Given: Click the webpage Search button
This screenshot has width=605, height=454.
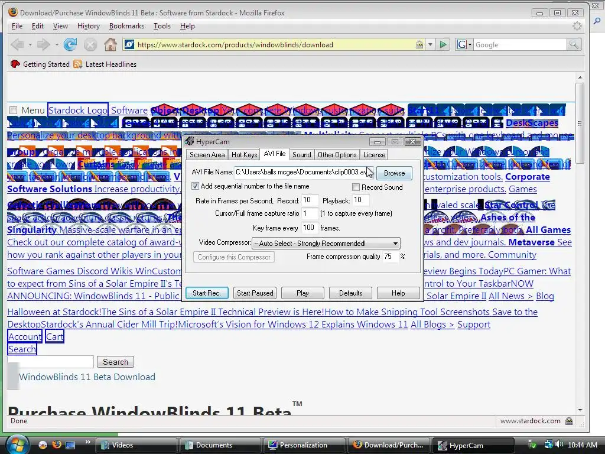Looking at the screenshot, I should (x=115, y=362).
